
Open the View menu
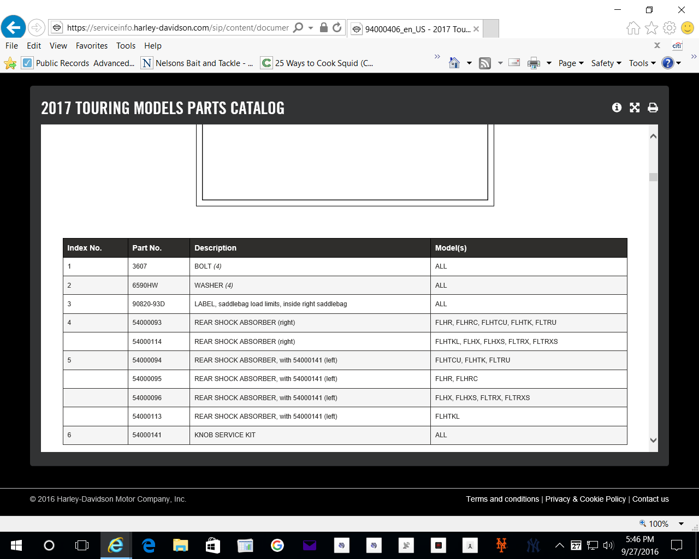[x=58, y=46]
